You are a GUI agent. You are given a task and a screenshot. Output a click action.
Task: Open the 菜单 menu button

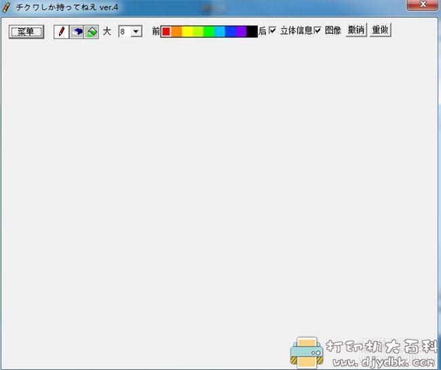[26, 31]
